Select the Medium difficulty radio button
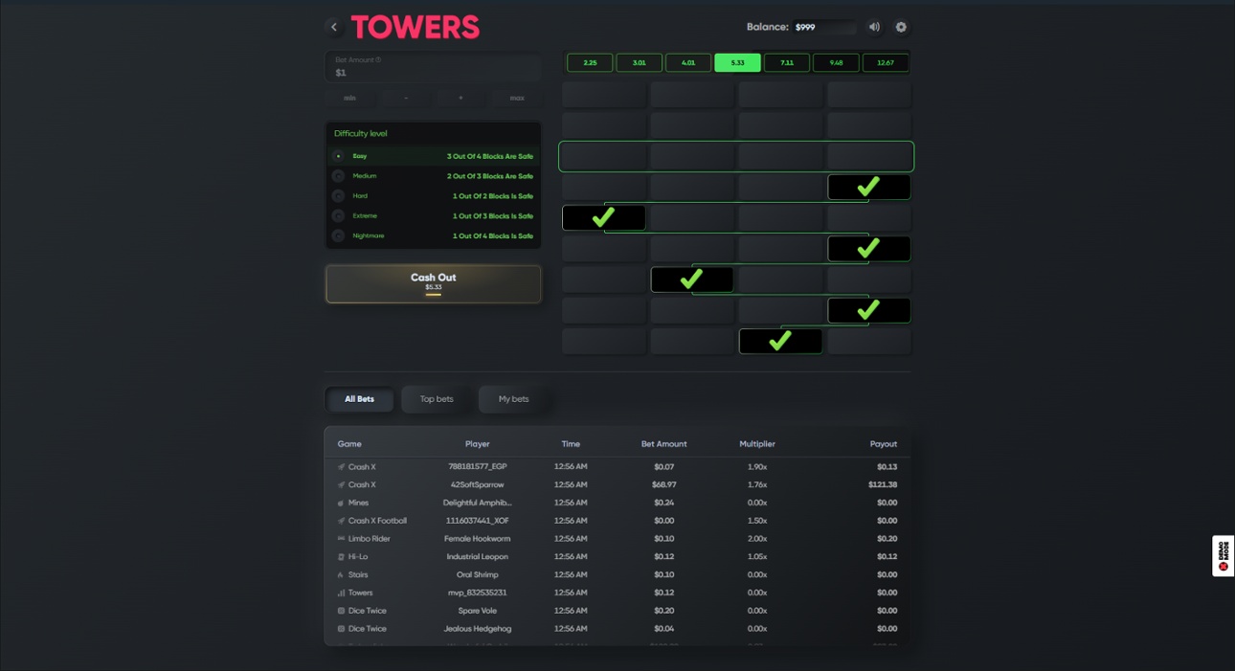 point(338,175)
